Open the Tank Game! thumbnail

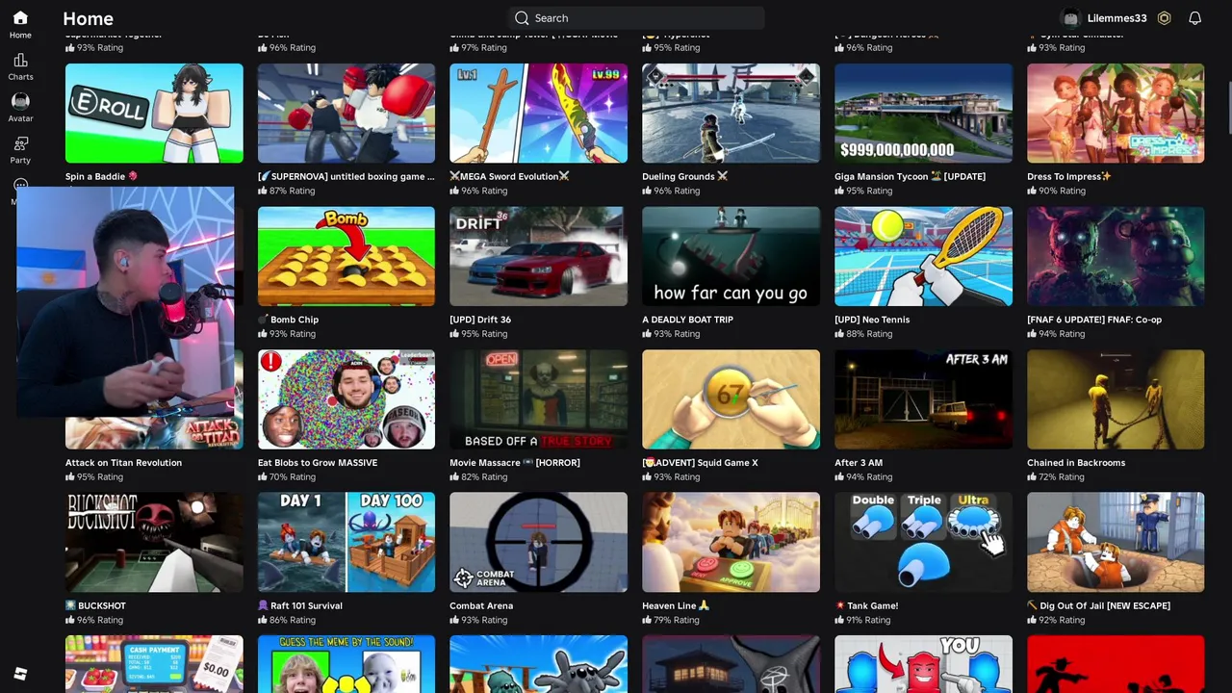pos(923,543)
